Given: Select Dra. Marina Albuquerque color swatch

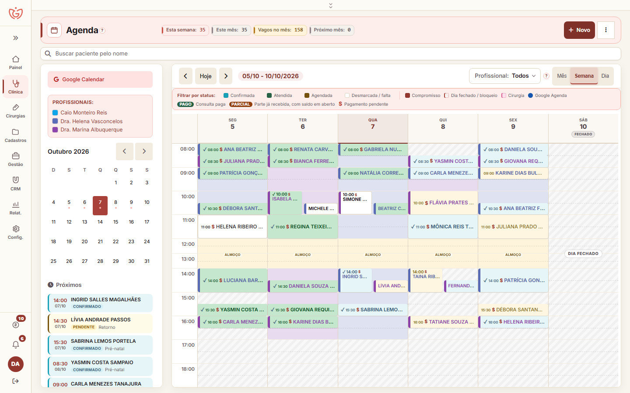Looking at the screenshot, I should point(55,130).
